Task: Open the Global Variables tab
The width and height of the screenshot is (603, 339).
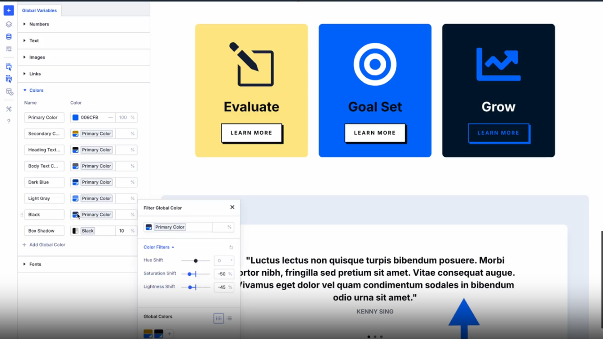Action: (x=39, y=10)
